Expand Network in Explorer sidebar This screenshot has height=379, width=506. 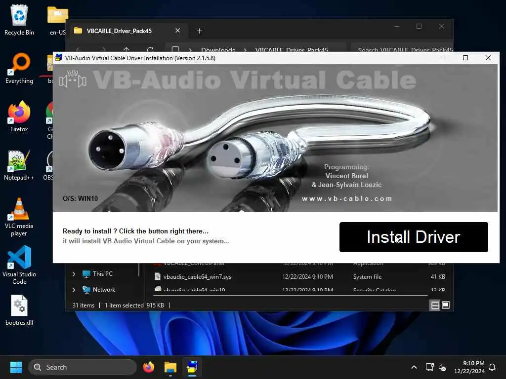(x=74, y=290)
